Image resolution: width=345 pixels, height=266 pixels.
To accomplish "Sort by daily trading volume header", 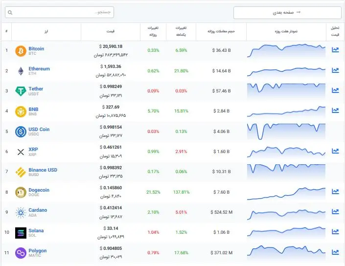I will pyautogui.click(x=221, y=31).
